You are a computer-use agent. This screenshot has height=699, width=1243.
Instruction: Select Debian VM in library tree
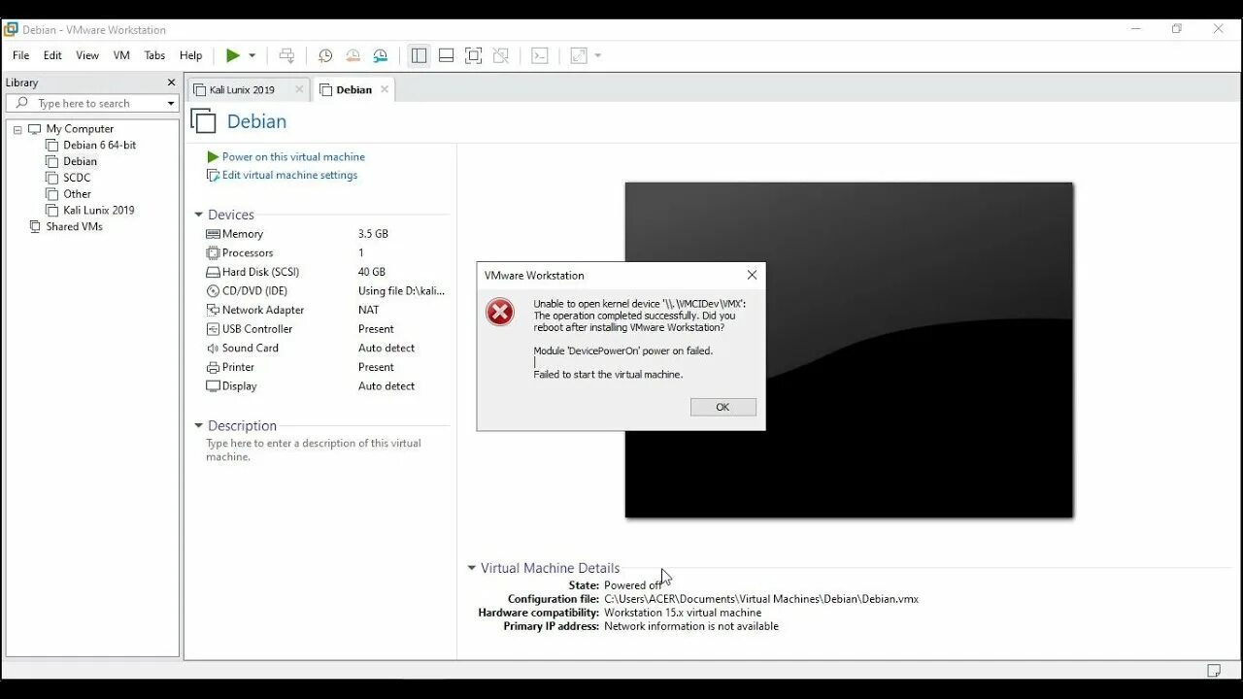point(80,161)
